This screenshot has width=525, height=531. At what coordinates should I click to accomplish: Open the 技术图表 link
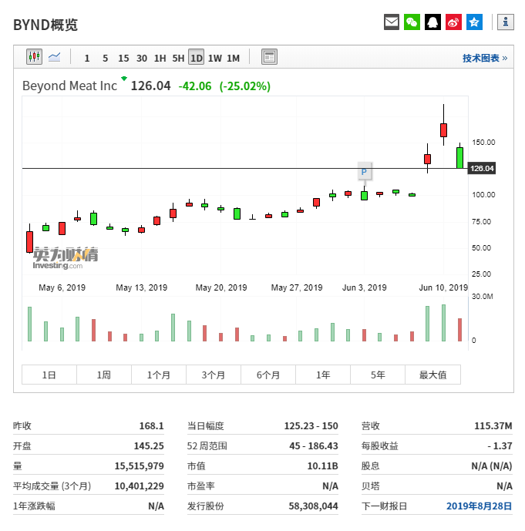(x=485, y=59)
